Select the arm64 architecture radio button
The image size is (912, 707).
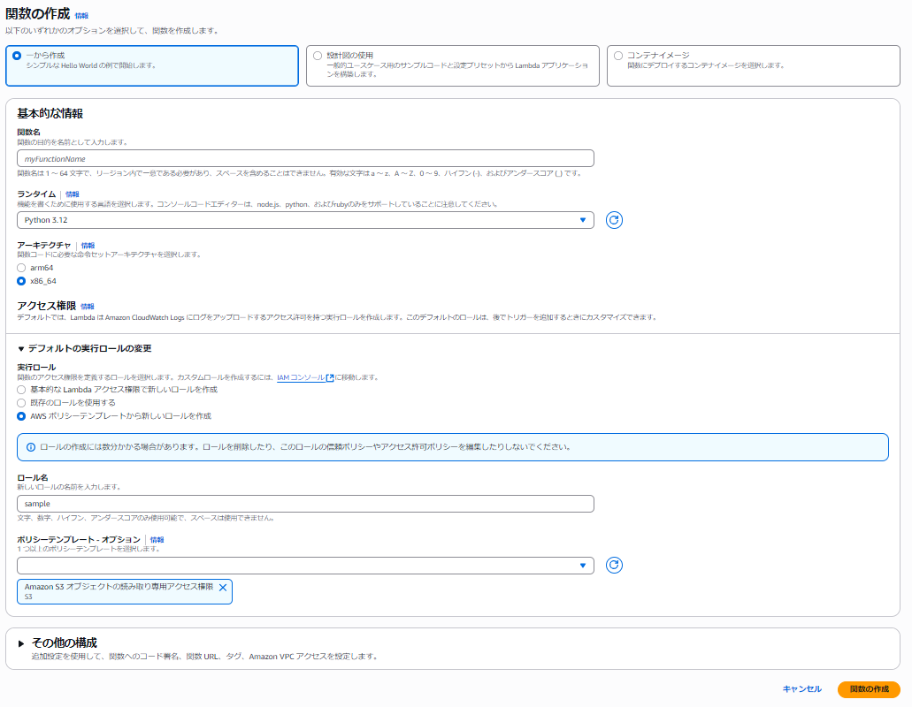pyautogui.click(x=21, y=268)
